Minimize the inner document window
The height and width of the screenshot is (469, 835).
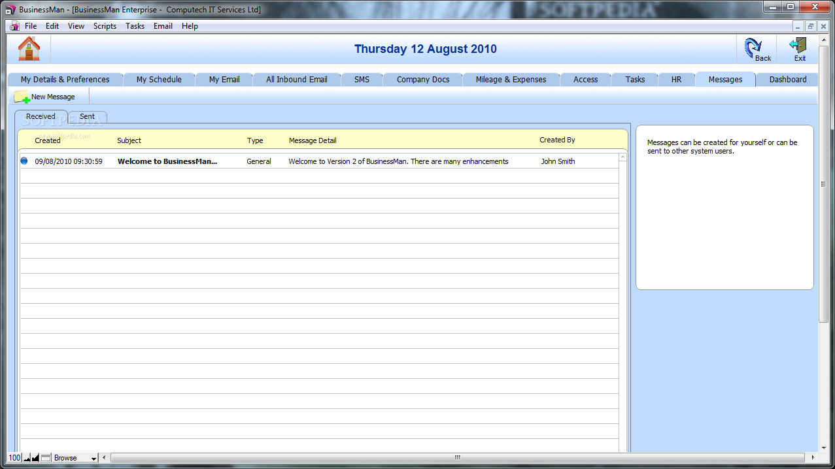click(x=798, y=26)
